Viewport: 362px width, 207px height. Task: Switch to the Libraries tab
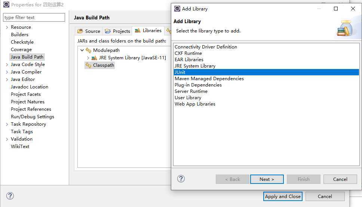tap(148, 31)
